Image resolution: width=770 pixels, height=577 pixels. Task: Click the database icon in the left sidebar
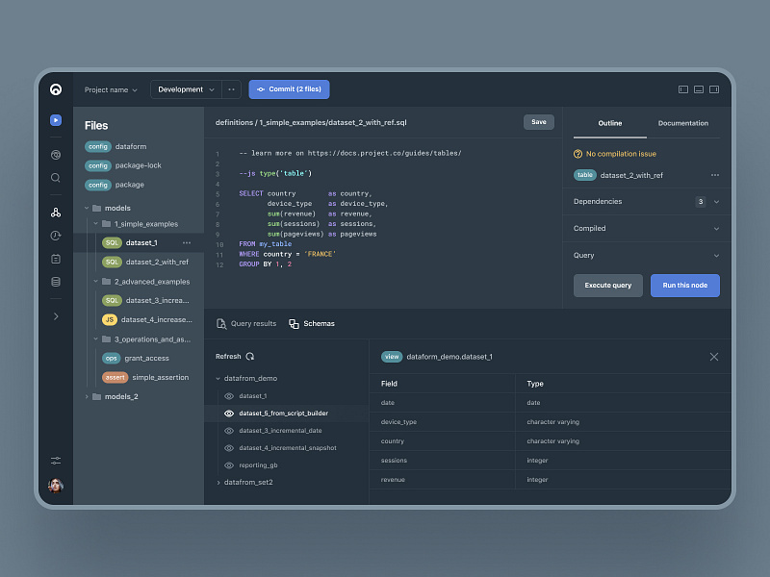point(55,282)
